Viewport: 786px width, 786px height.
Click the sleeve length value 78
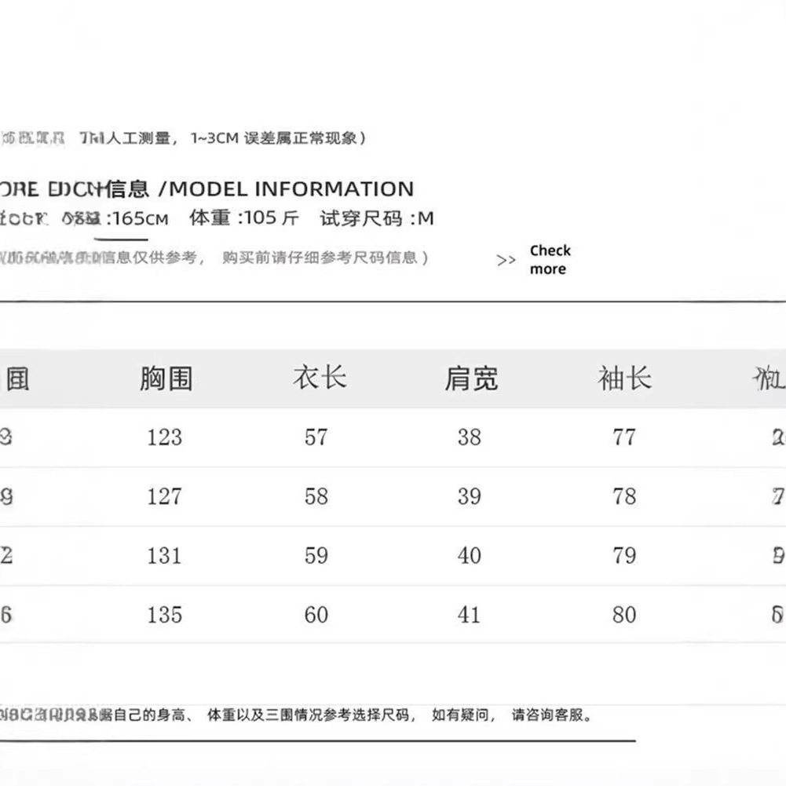pyautogui.click(x=624, y=496)
